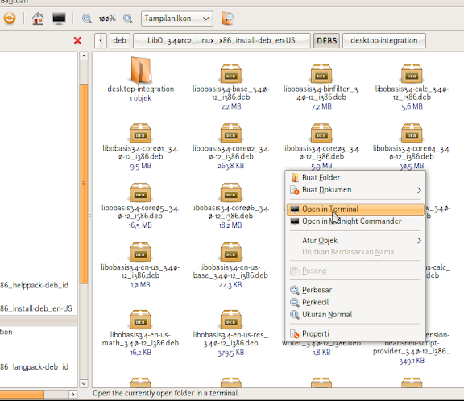Screen dimensions: 464x401
Task: Select 86_install-deb_en-US tree entry
Action: click(x=36, y=308)
